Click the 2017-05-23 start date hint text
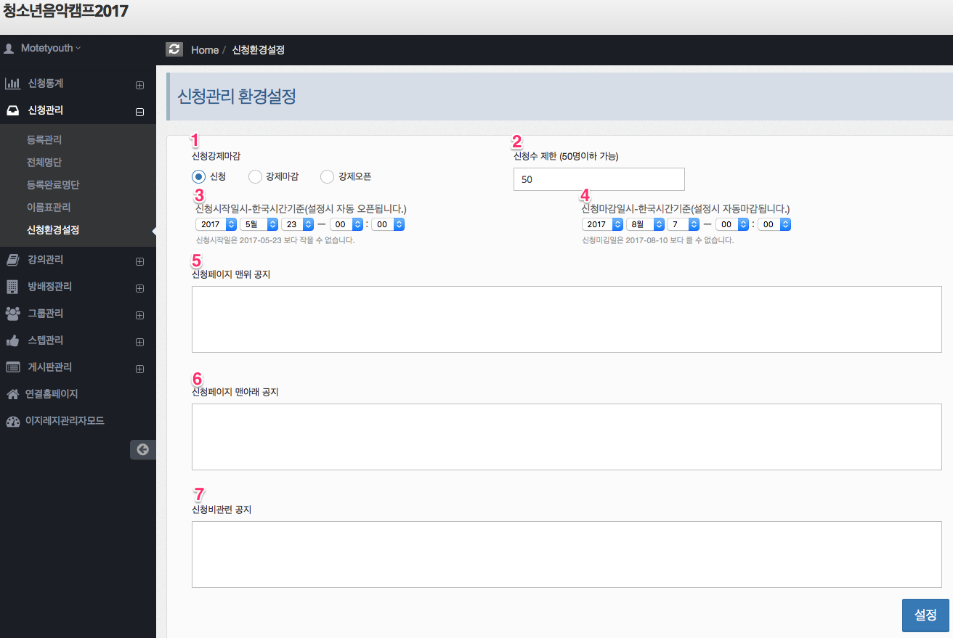 click(x=275, y=240)
